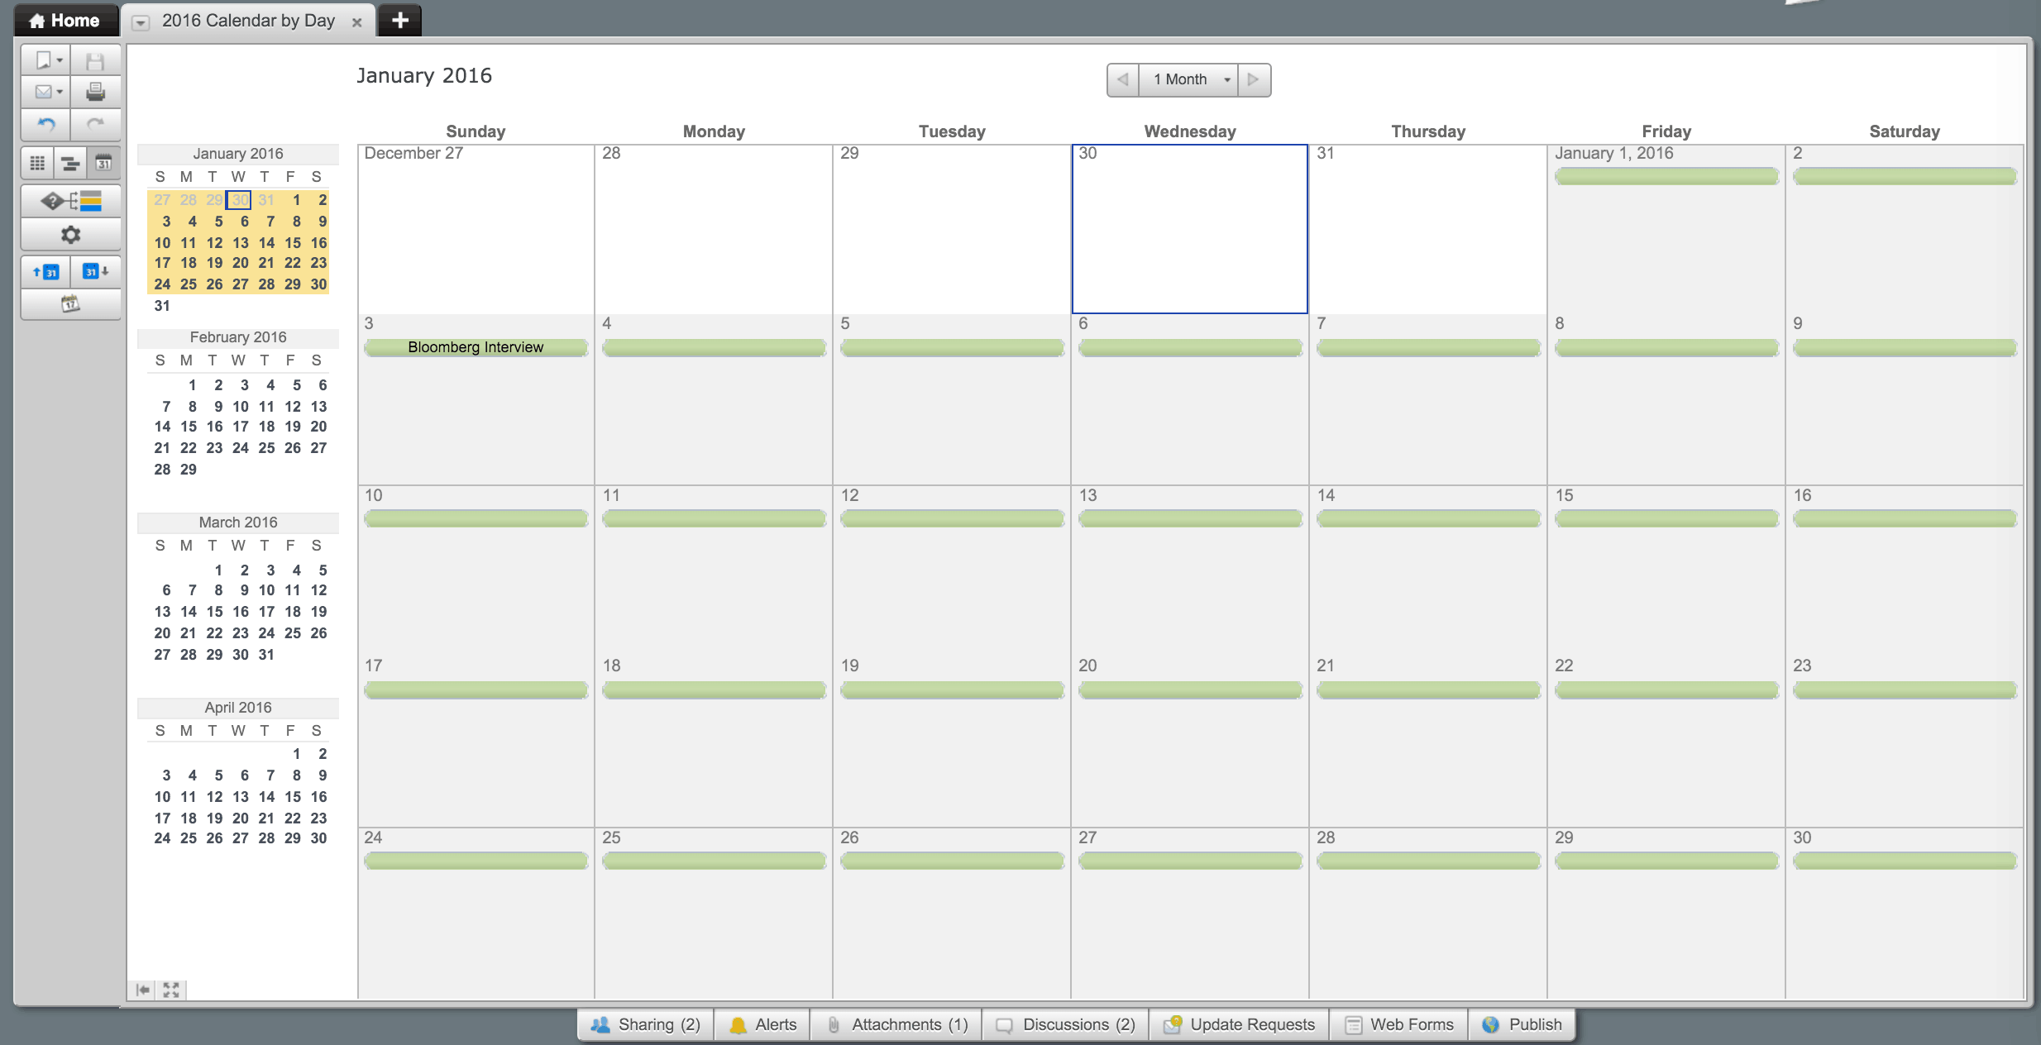The image size is (2041, 1045).
Task: Select the Calendar view icon
Action: (104, 164)
